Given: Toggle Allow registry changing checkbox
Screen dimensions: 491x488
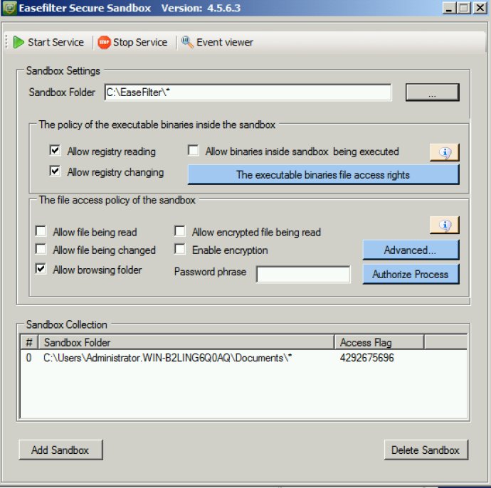Looking at the screenshot, I should tap(55, 171).
